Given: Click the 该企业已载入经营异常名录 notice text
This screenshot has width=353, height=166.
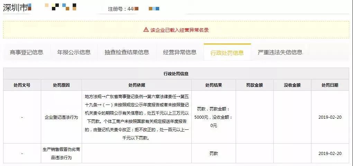Looking at the screenshot, I should (180, 30).
